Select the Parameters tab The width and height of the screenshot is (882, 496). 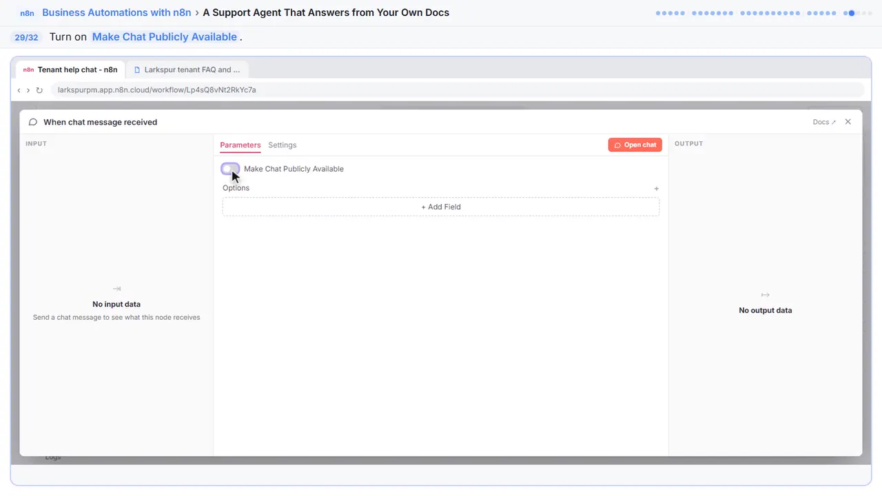[240, 145]
